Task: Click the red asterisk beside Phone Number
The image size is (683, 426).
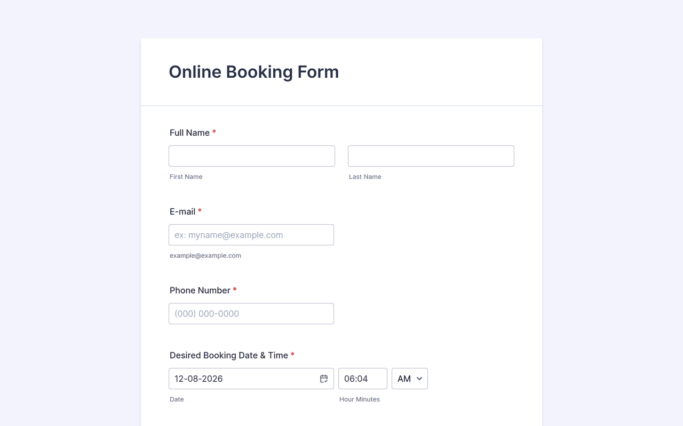Action: tap(235, 290)
